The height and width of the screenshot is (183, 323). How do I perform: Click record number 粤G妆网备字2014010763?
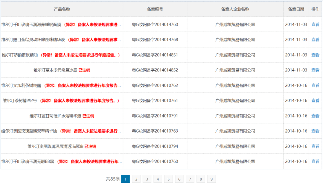pyautogui.click(x=155, y=131)
